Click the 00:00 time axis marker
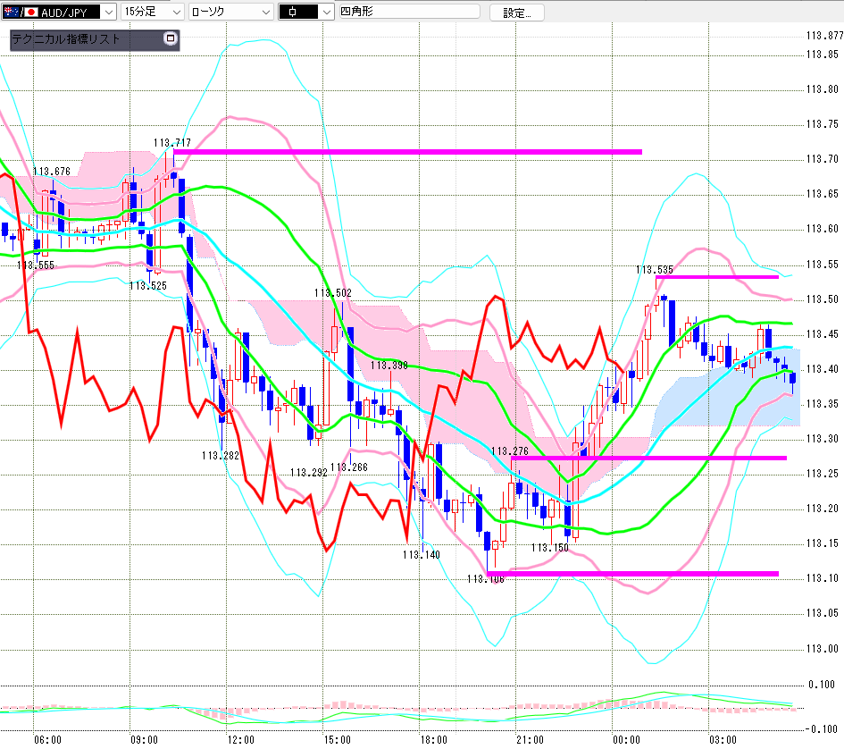The image size is (844, 749). [x=627, y=740]
